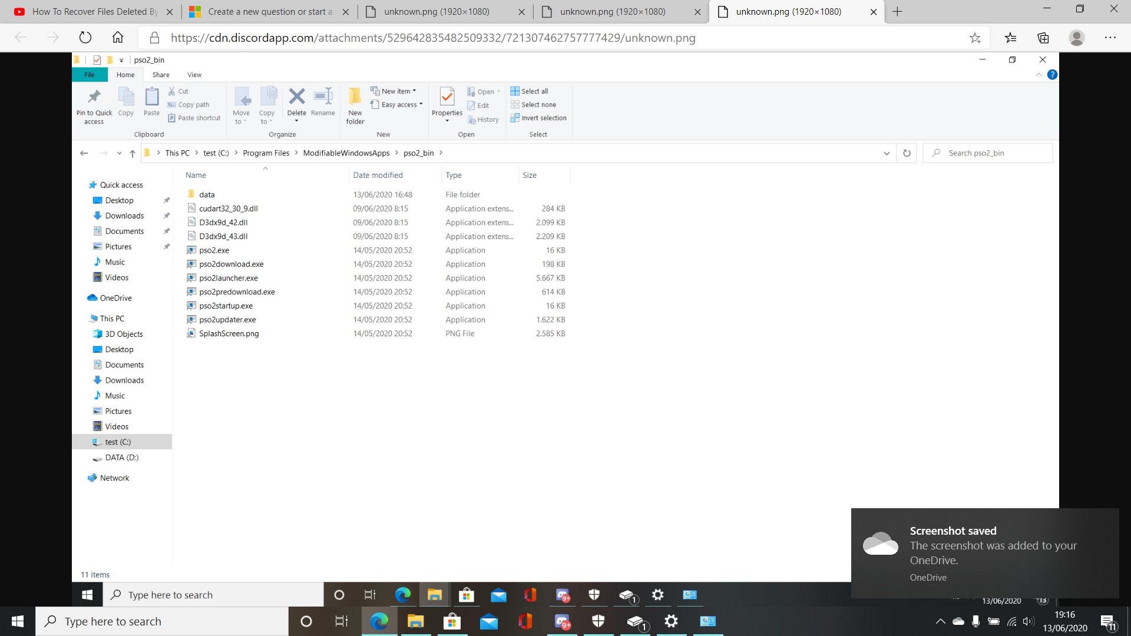Click the Search pso2_bin field
The width and height of the screenshot is (1131, 636).
coord(988,153)
